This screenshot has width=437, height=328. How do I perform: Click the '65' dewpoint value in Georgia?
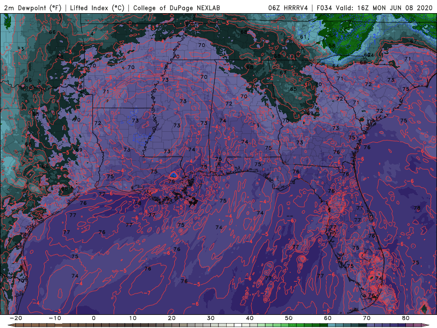293,89
